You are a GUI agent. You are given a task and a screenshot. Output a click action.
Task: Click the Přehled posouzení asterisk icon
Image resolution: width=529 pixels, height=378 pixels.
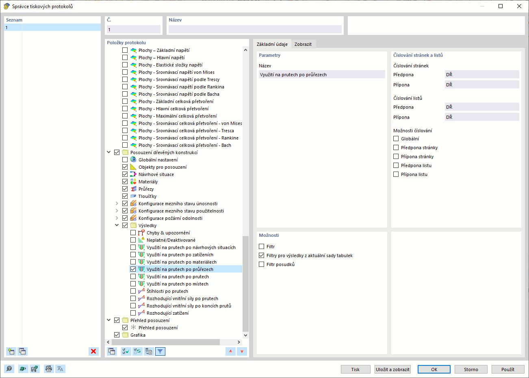coord(133,328)
